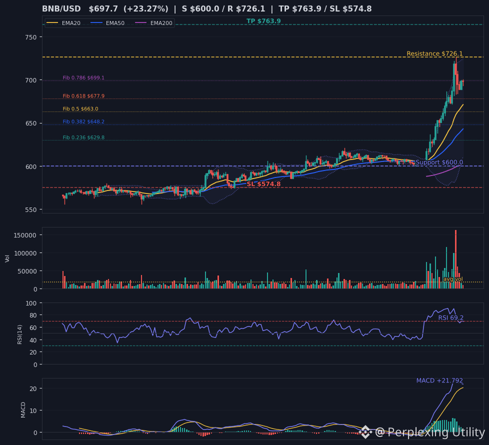Click the 550 price axis tick

tap(31, 210)
